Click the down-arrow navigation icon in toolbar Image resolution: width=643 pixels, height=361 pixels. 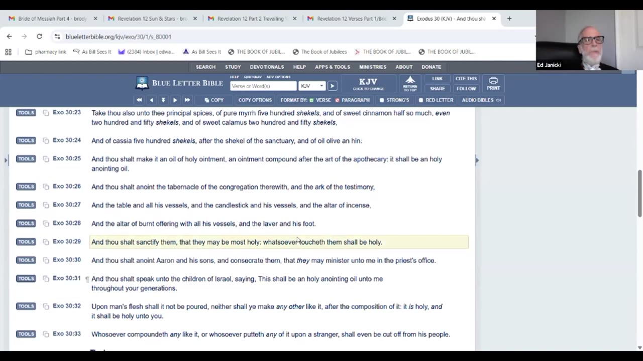point(163,100)
